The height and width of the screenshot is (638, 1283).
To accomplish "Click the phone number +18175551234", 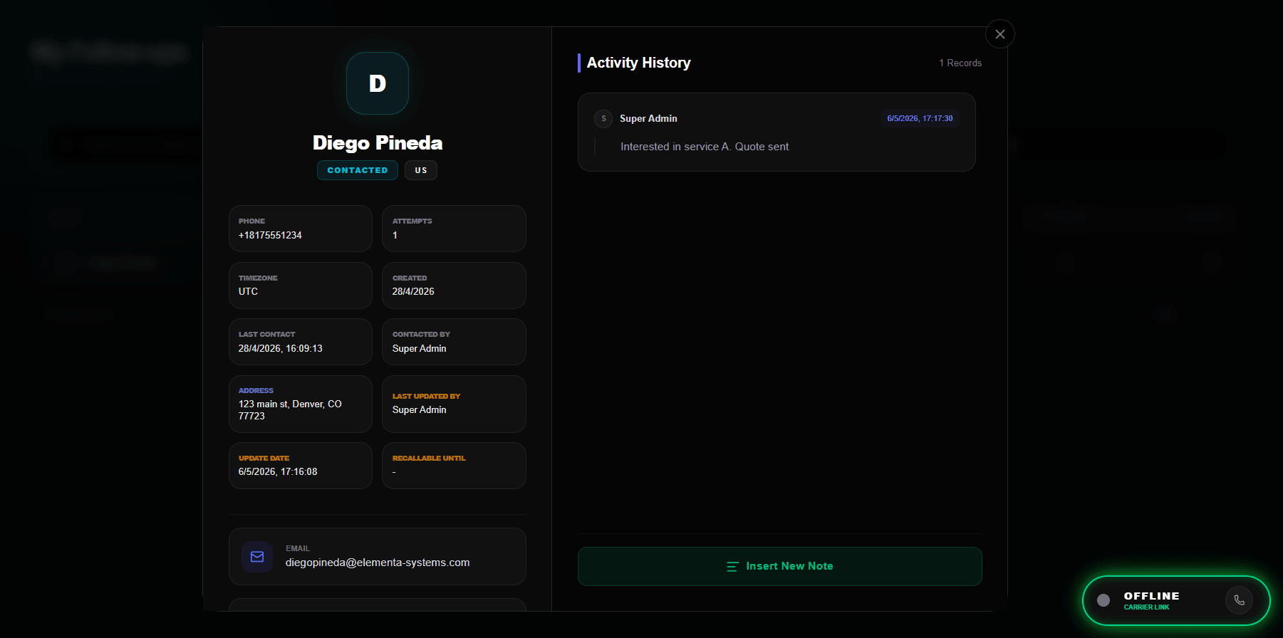I will 270,235.
